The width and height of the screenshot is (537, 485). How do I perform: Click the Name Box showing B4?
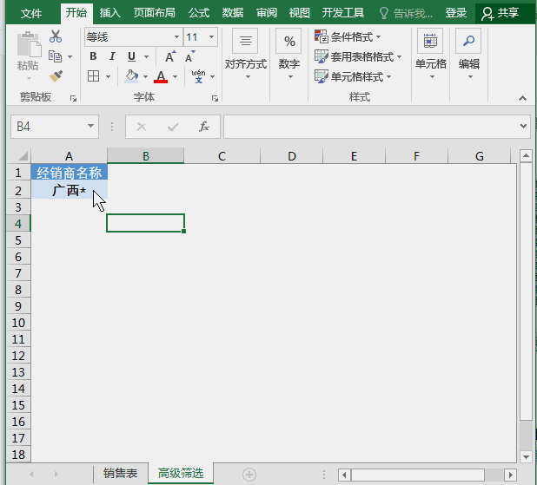(x=48, y=127)
